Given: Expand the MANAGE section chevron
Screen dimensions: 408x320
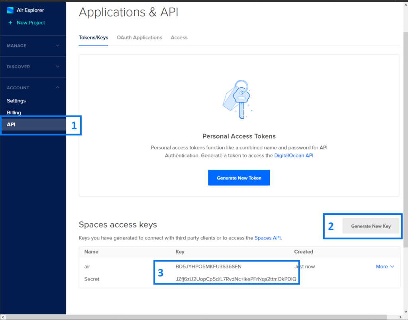Looking at the screenshot, I should click(x=57, y=45).
